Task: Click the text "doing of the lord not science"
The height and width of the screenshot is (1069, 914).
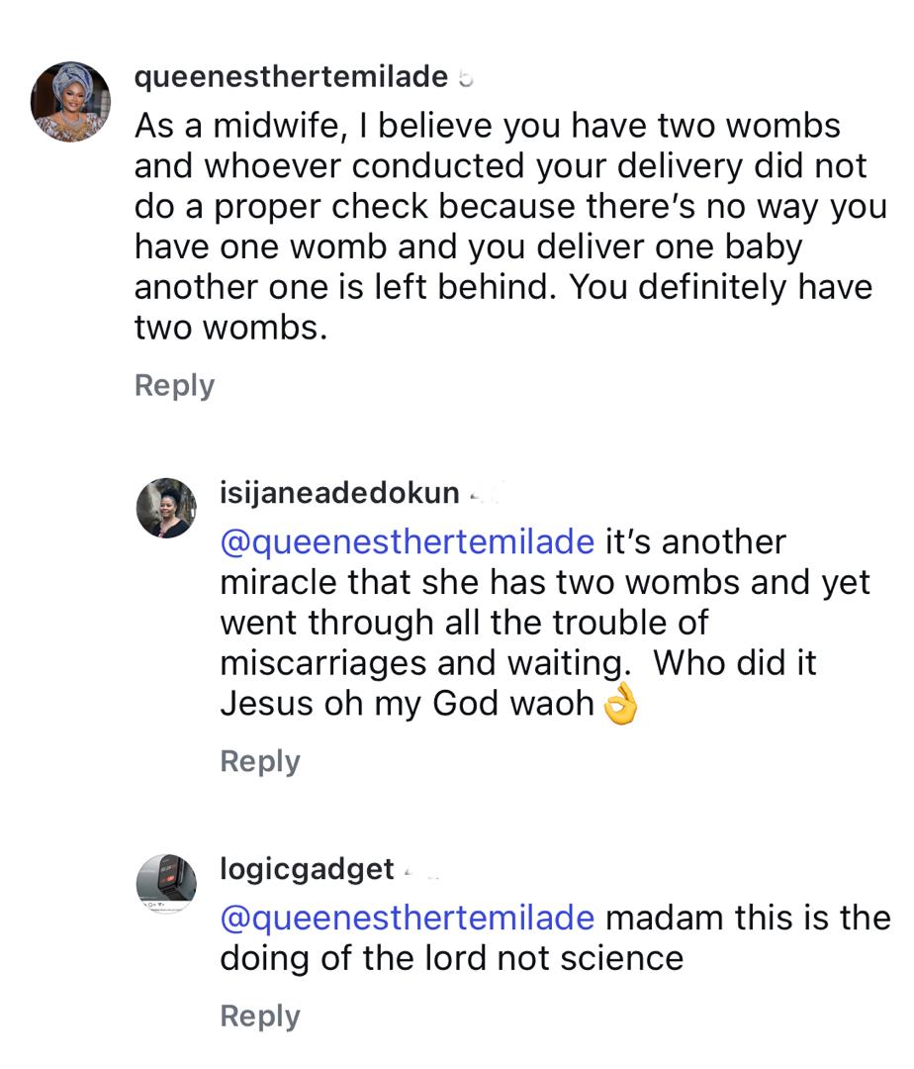Action: (451, 958)
